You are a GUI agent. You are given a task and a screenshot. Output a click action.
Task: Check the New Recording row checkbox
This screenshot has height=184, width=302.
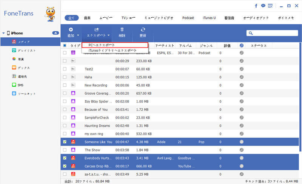point(65,85)
